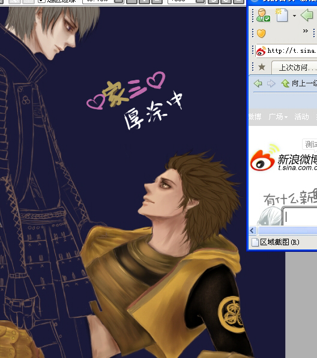Image resolution: width=317 pixels, height=358 pixels.
Task: Switch to the 上次访问 tab
Action: 294,68
